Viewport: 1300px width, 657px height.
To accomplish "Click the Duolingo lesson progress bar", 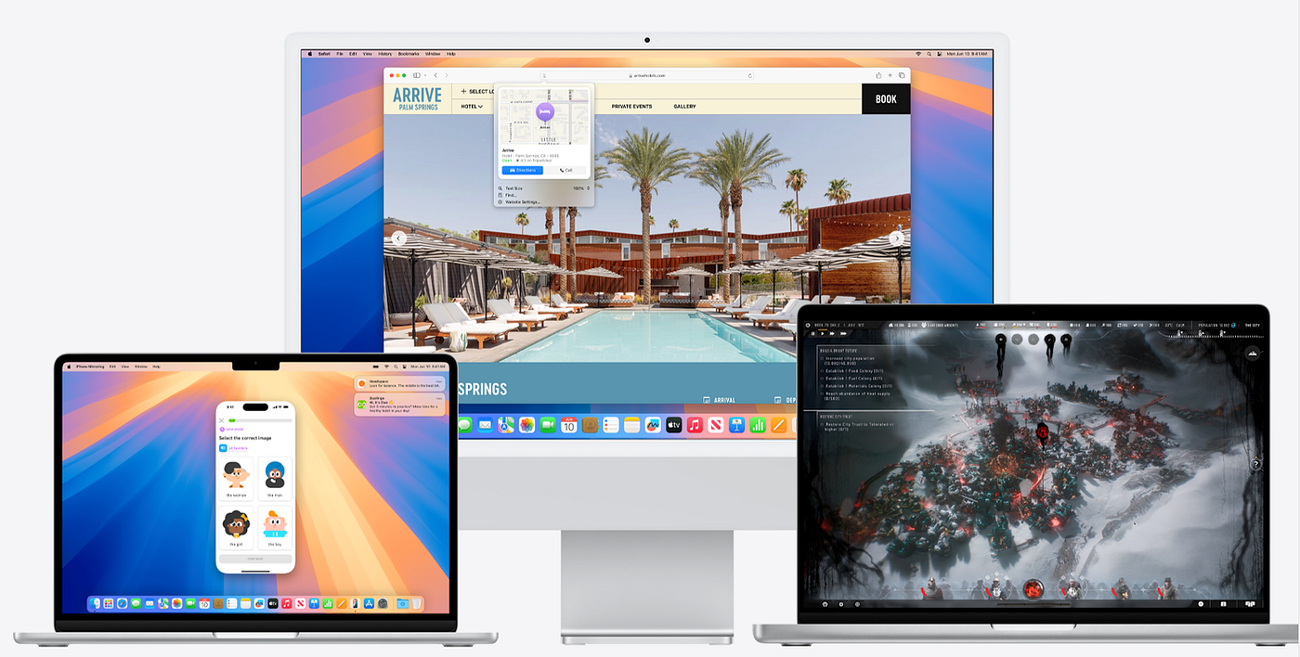I will [x=260, y=420].
